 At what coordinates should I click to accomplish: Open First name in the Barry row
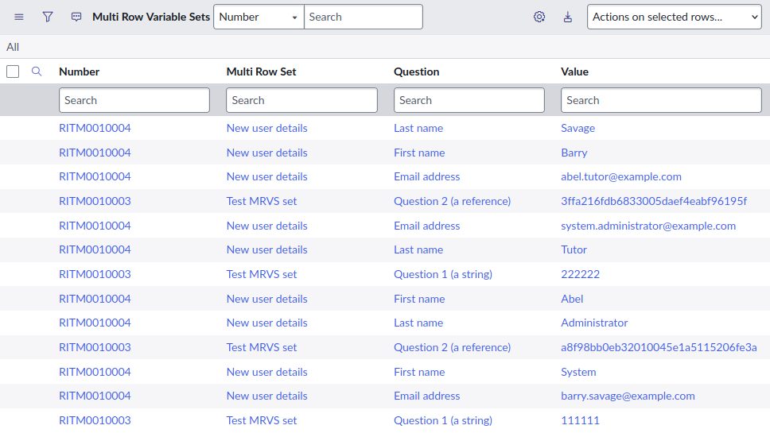(419, 153)
